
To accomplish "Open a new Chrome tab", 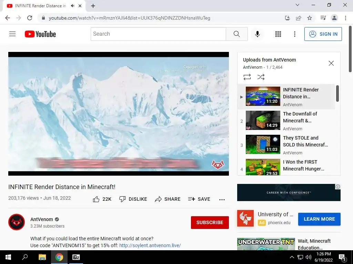I will (93, 6).
